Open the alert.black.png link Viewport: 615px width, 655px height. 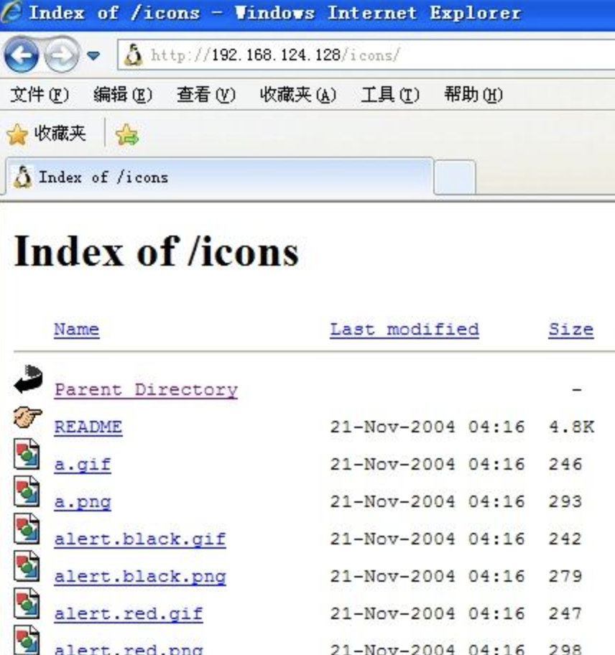point(140,577)
